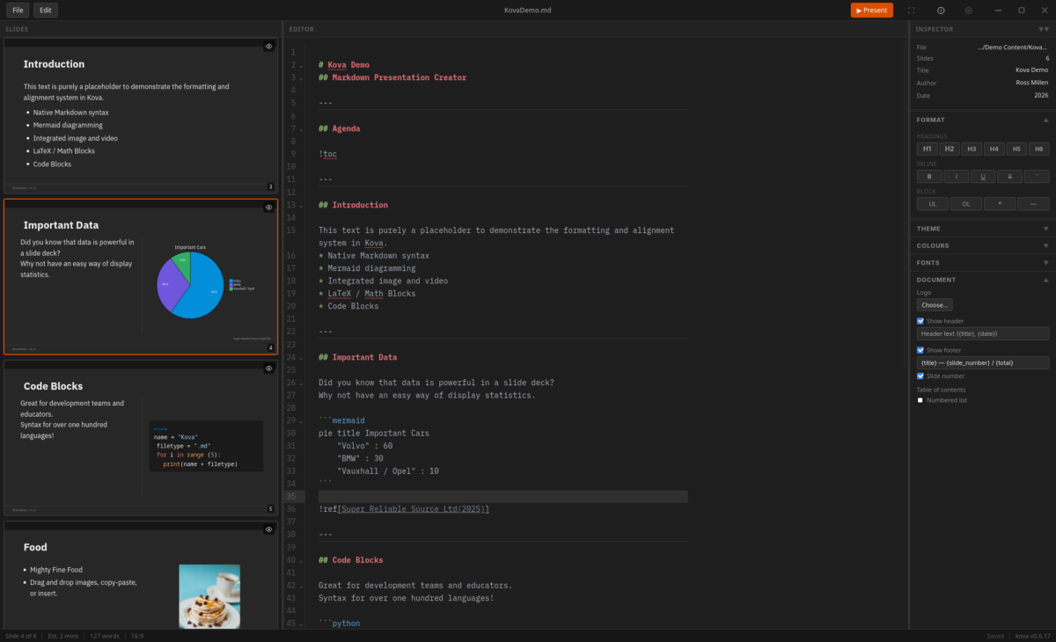Insert unordered list with UL button
The height and width of the screenshot is (642, 1056).
(933, 204)
